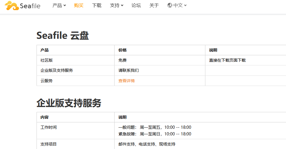Expand the 产品 dropdown menu

click(x=59, y=5)
